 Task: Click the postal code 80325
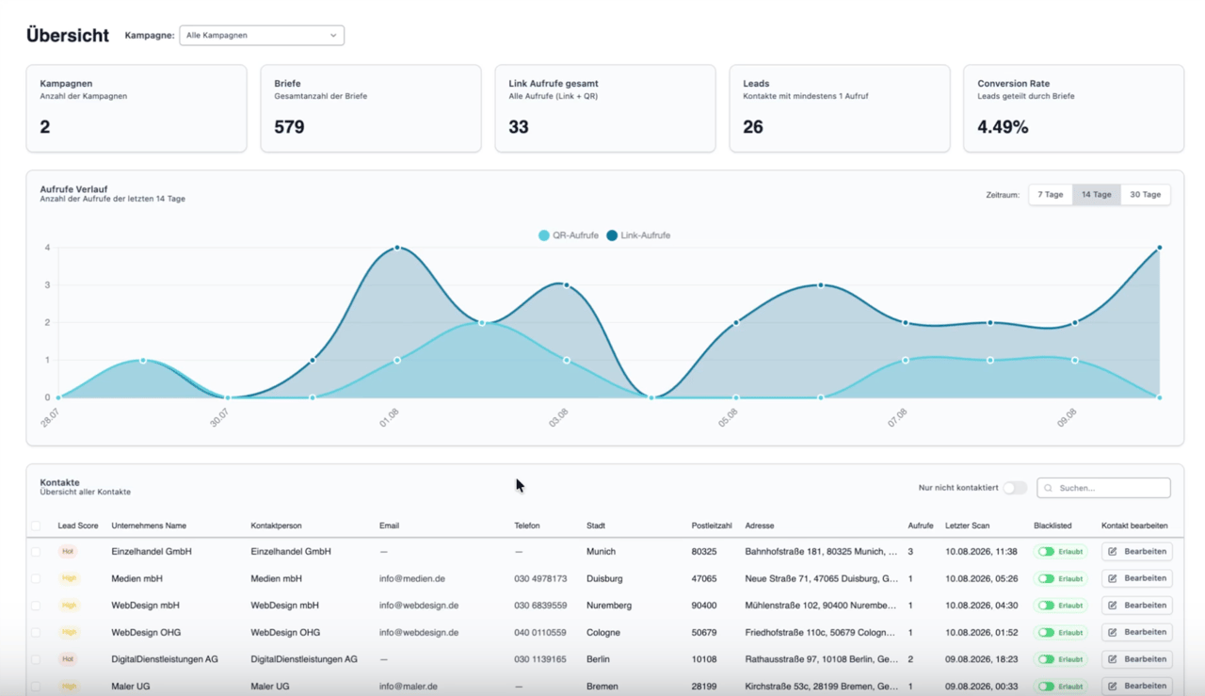pos(704,551)
